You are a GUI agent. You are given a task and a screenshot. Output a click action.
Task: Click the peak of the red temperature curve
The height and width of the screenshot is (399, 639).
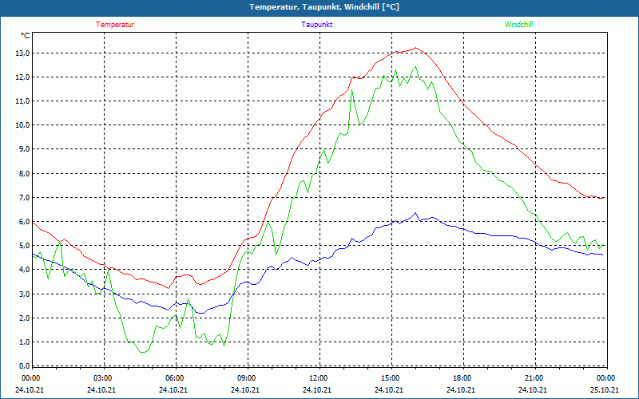click(415, 48)
